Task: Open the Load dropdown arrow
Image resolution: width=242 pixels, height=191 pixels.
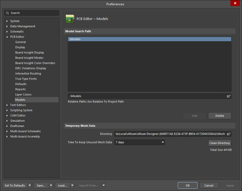Action: [x=72, y=185]
